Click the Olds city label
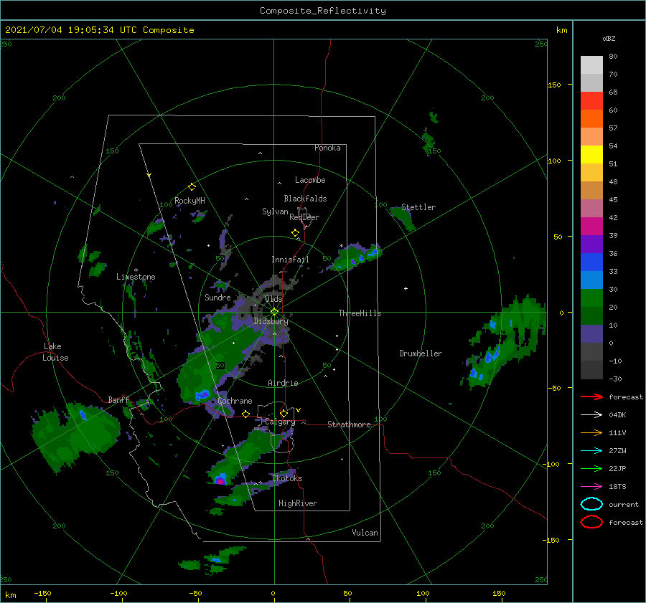646x603 pixels. tap(273, 299)
